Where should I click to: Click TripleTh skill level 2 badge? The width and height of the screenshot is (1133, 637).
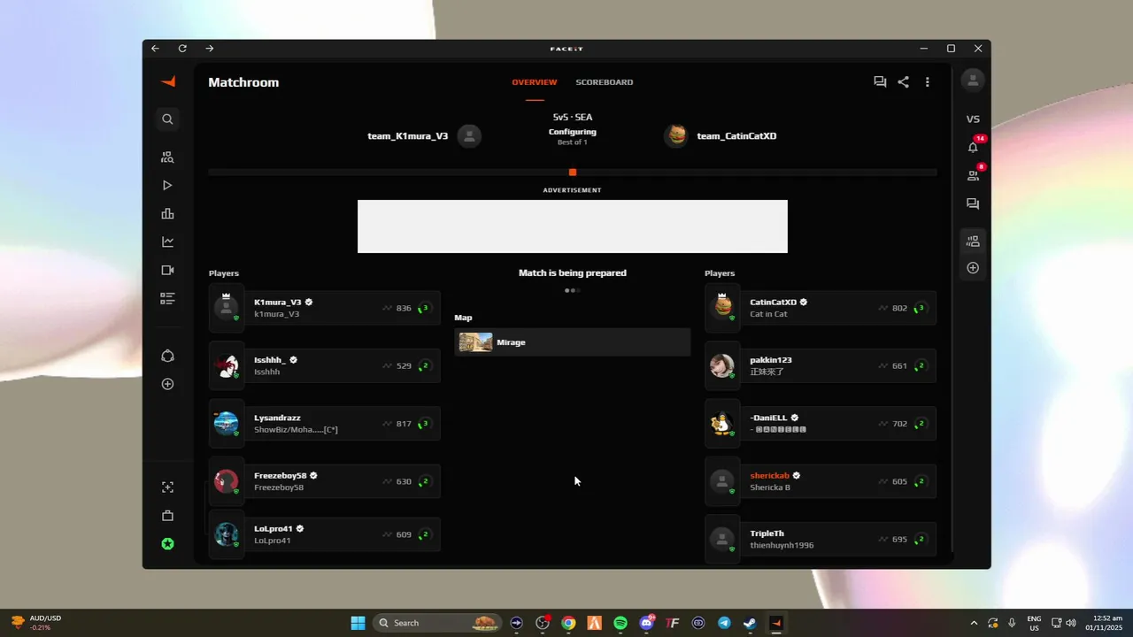click(x=921, y=539)
